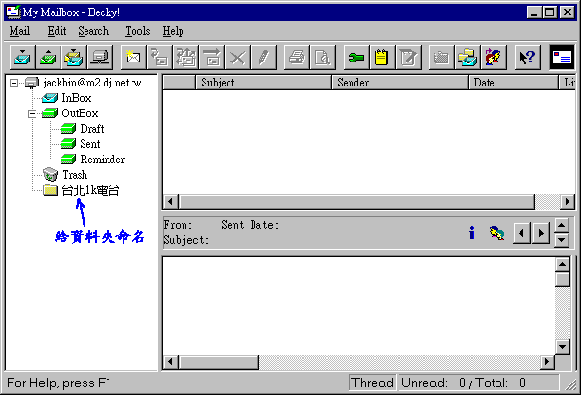This screenshot has height=395, width=581.
Task: Open the Help menu
Action: (174, 31)
